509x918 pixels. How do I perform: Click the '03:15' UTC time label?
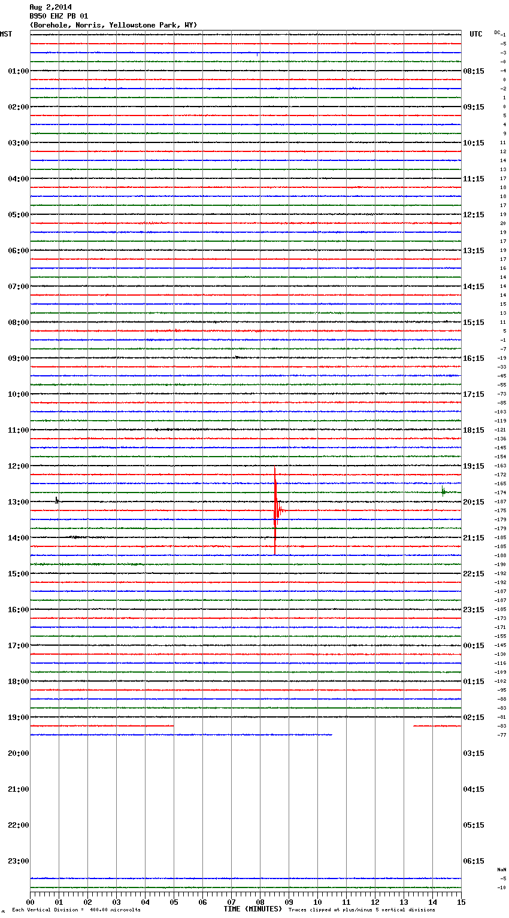(474, 753)
